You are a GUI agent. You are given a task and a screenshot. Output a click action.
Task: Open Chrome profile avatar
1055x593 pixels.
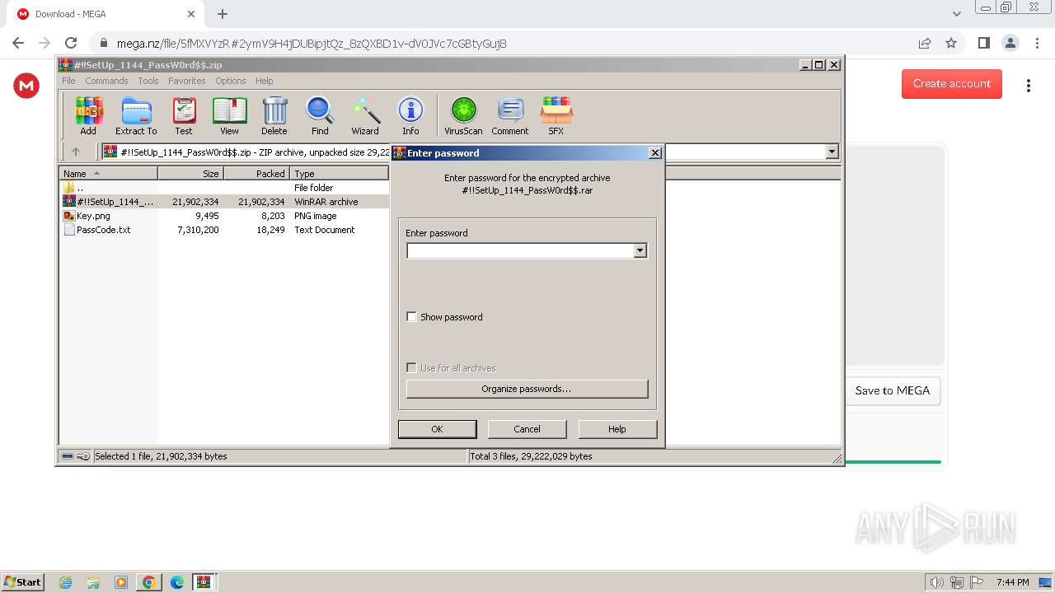click(1010, 43)
